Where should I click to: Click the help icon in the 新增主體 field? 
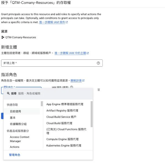coord(98,63)
